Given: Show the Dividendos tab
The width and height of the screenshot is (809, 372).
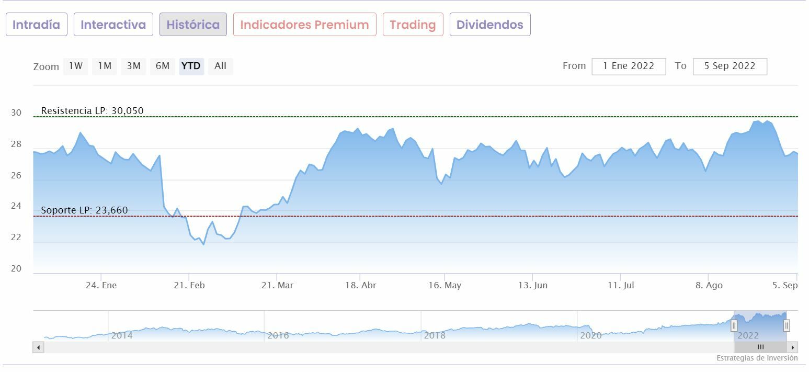Looking at the screenshot, I should [x=490, y=25].
